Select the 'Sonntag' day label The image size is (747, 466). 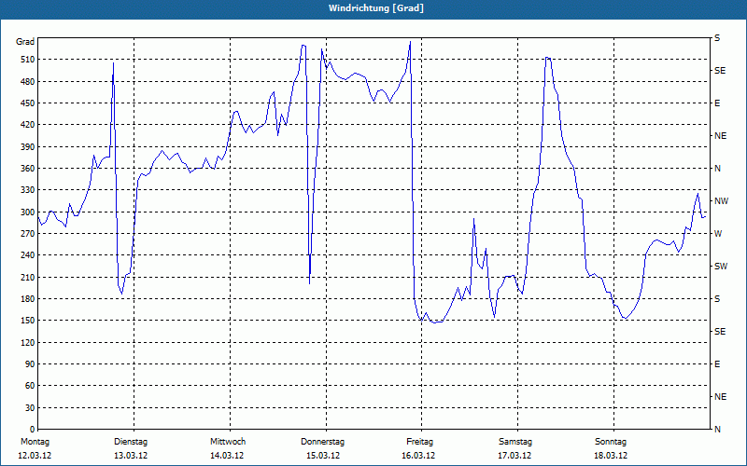coord(611,442)
